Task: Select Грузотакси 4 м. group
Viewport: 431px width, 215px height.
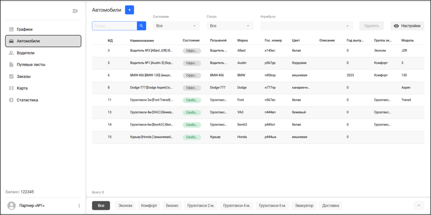Action: pyautogui.click(x=237, y=206)
